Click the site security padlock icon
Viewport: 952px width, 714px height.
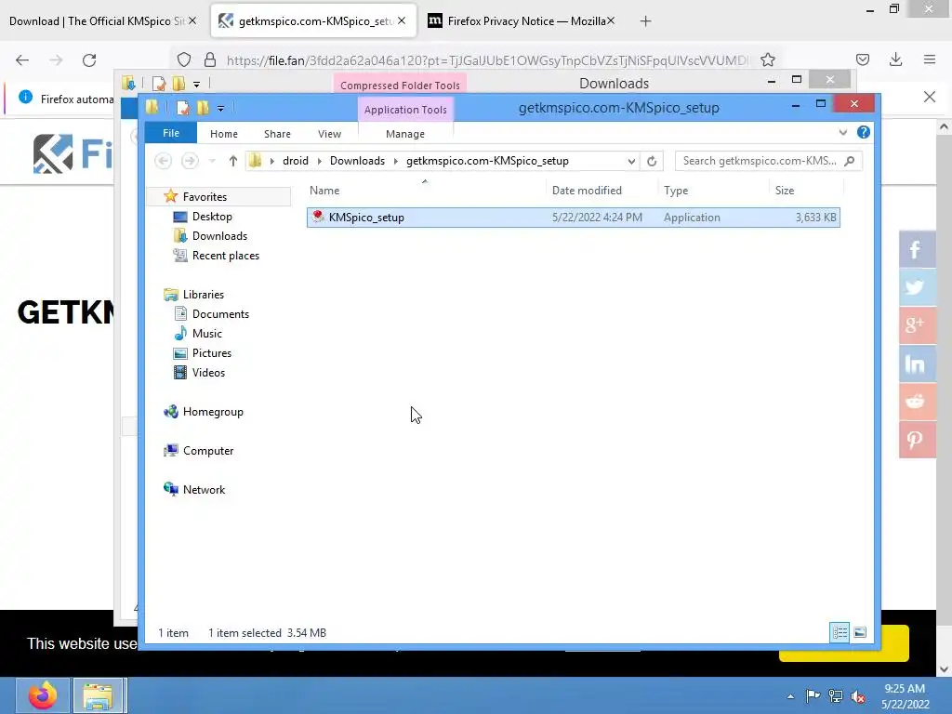pos(210,59)
